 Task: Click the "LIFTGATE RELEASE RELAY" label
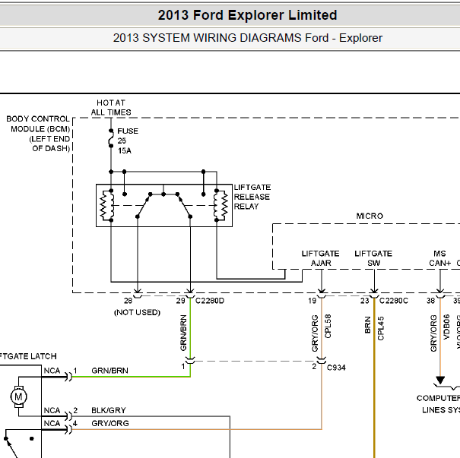[x=252, y=197]
